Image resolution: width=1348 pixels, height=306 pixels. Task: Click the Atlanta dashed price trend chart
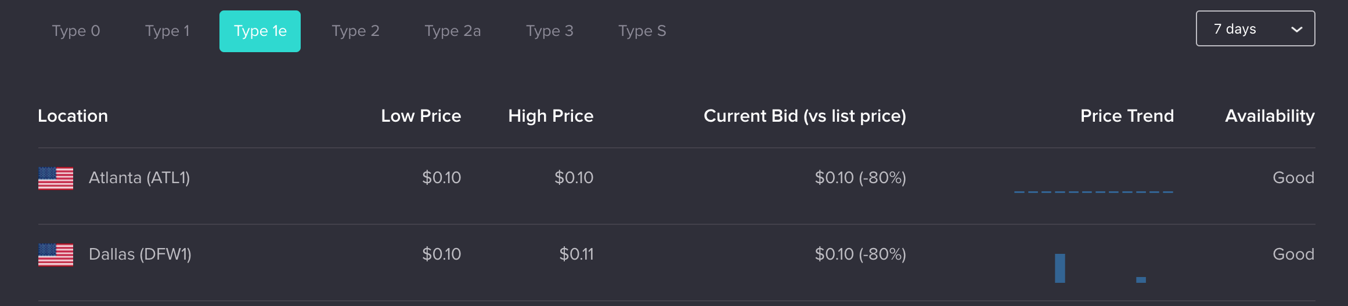tap(1094, 191)
